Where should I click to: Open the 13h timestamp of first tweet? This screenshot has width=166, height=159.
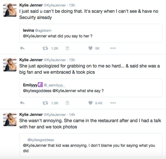point(72,5)
